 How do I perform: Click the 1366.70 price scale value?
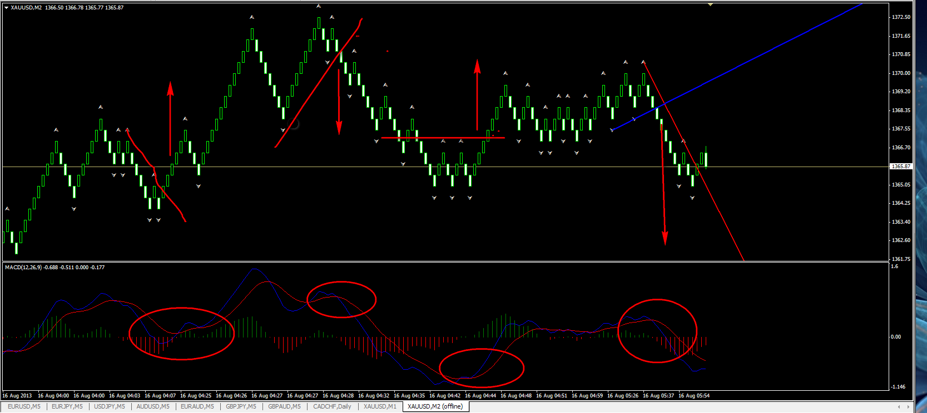coord(901,148)
